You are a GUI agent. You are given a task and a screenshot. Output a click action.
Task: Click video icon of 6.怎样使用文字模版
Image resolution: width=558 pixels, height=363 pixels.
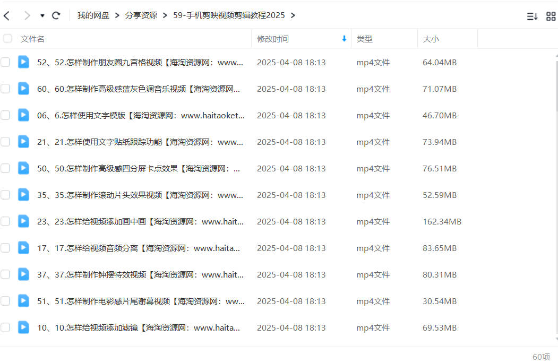(x=23, y=115)
